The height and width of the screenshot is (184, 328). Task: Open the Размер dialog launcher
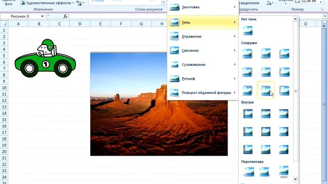[x=322, y=10]
